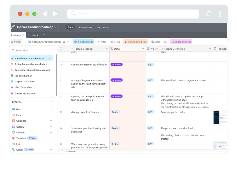Click browser forward arrow
This screenshot has width=237, height=178.
(55, 14)
